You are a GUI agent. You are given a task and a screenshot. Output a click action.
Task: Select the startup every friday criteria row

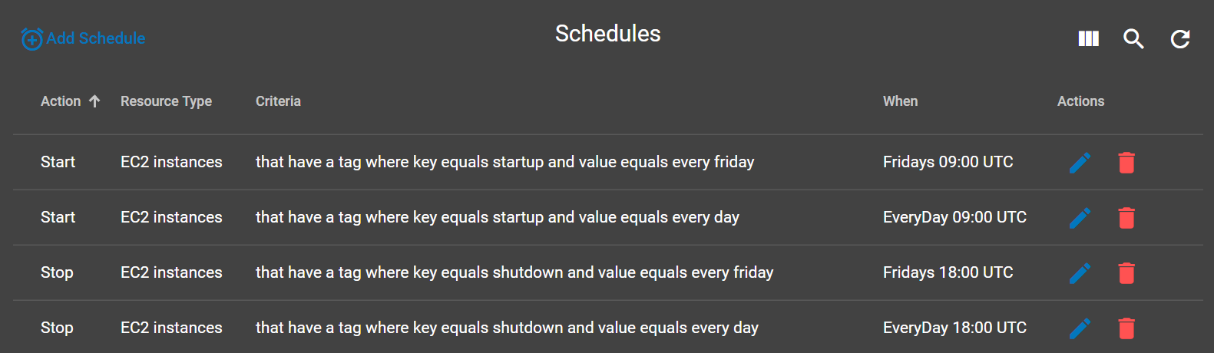point(504,162)
